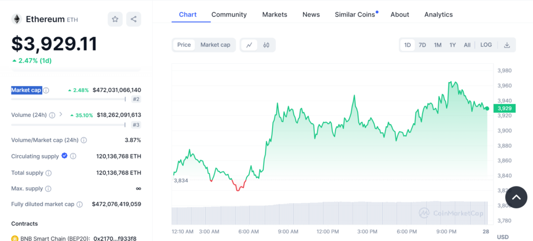Open Fully diluted market cap info icon
The width and height of the screenshot is (533, 241).
click(80, 204)
